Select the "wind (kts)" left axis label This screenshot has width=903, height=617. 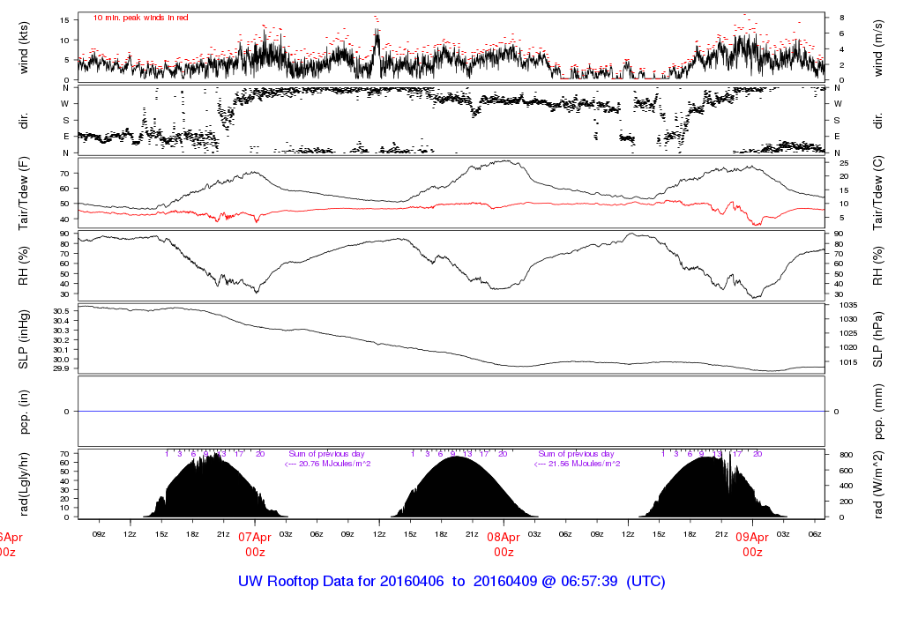(x=24, y=48)
